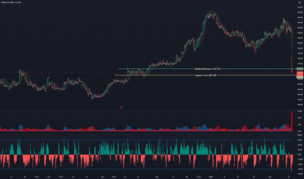Click the 2024 label on time axis

[211, 177]
